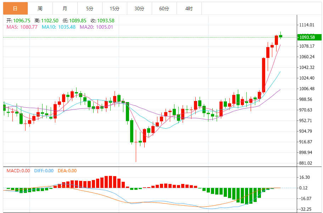Click the 934.79 price axis label
Viewport: 323px width, 213px height.
(x=306, y=131)
